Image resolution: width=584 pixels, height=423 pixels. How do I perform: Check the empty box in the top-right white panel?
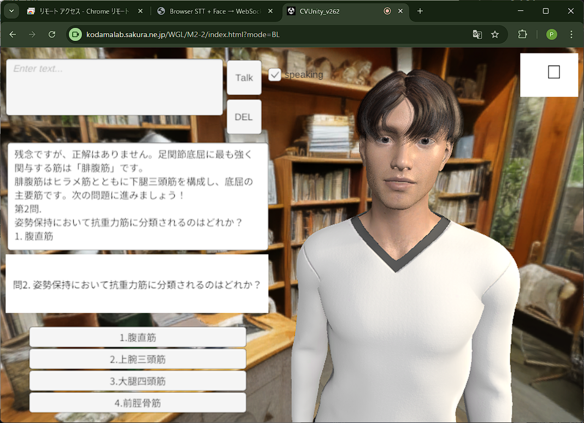click(553, 72)
